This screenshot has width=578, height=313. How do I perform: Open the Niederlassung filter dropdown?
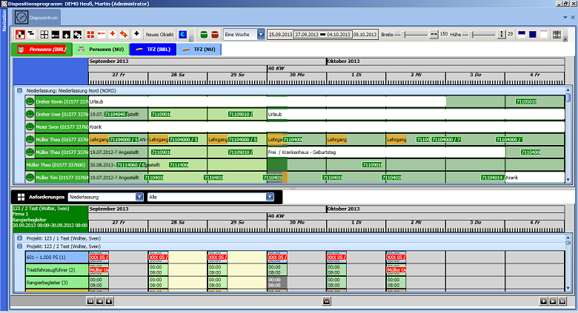click(x=139, y=197)
